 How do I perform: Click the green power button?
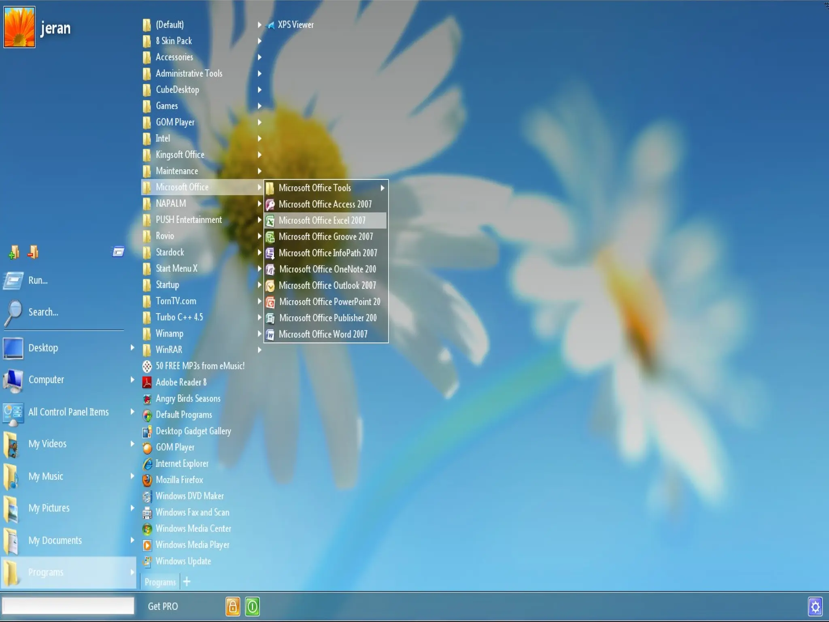click(x=252, y=606)
